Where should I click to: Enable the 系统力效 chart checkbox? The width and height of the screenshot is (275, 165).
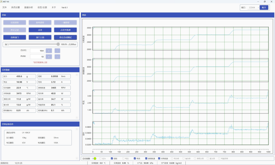195,158
